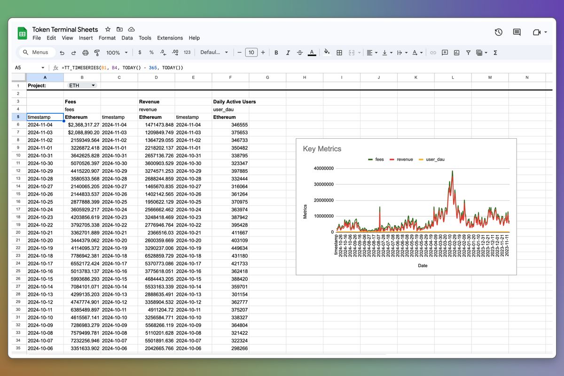Screen dimensions: 564x376
Task: Toggle strikethrough formatting
Action: click(300, 53)
